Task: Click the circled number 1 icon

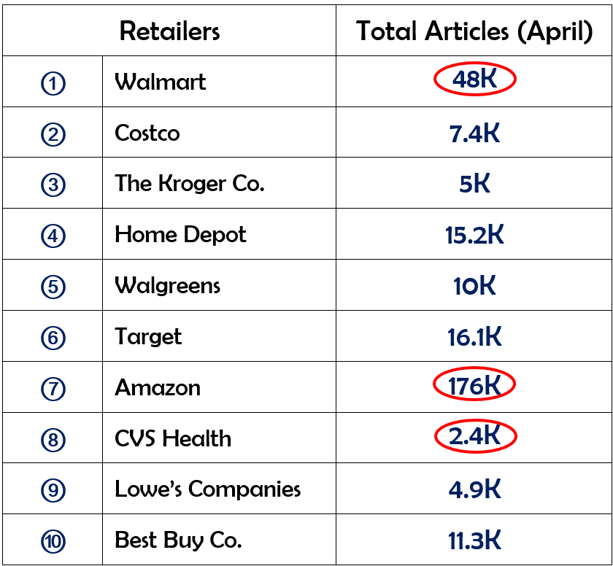Action: coord(53,83)
